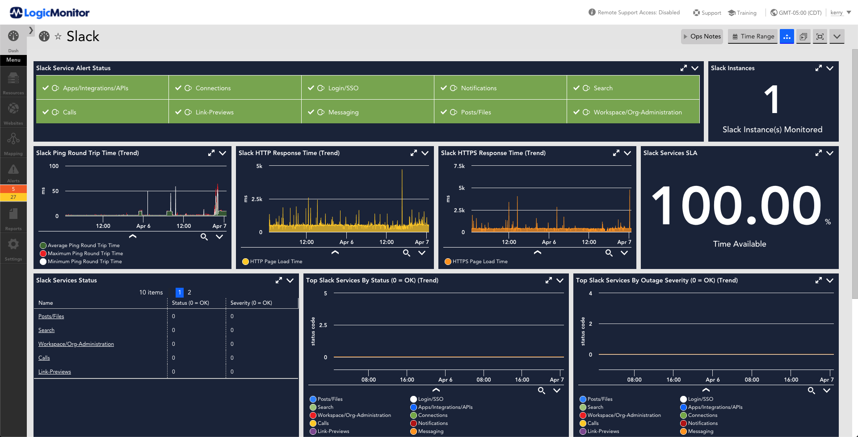The width and height of the screenshot is (858, 437).
Task: Favorite the Slack dashboard via the star
Action: coord(58,37)
